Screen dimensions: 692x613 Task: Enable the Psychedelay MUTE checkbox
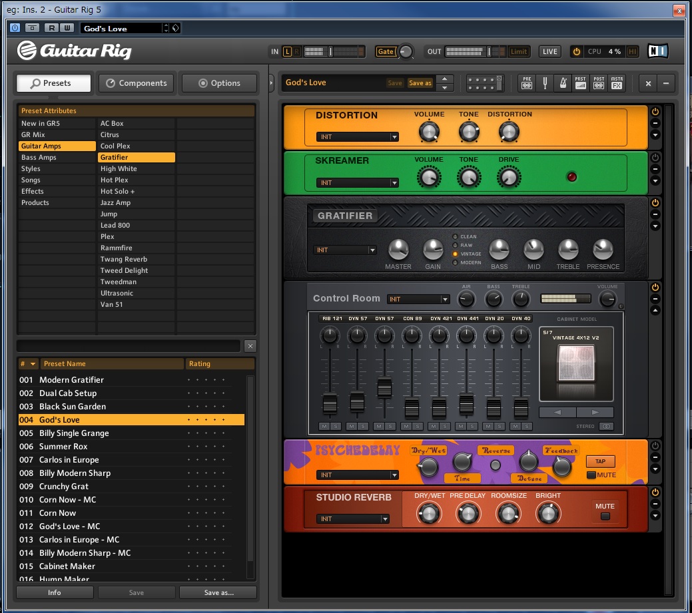[591, 475]
